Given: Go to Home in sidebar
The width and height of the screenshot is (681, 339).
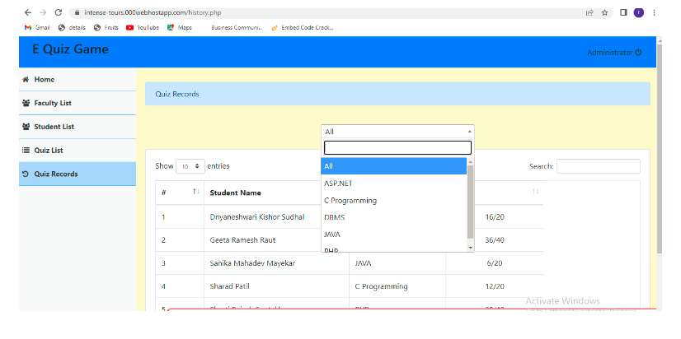Looking at the screenshot, I should click(x=77, y=79).
